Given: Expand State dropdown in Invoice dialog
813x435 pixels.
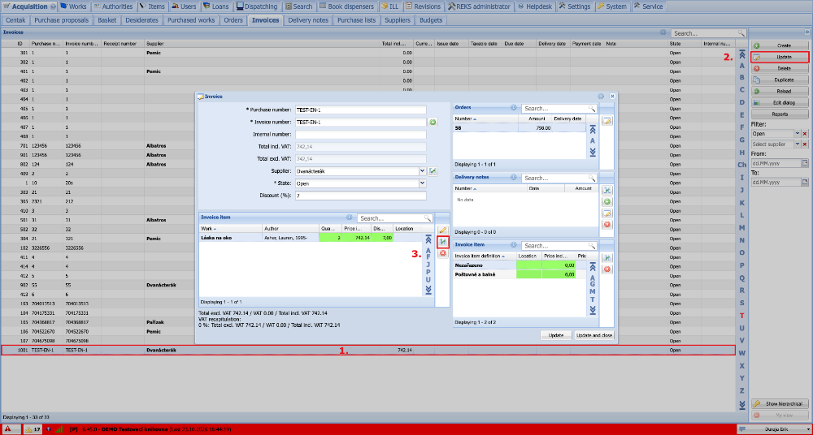Looking at the screenshot, I should point(422,183).
